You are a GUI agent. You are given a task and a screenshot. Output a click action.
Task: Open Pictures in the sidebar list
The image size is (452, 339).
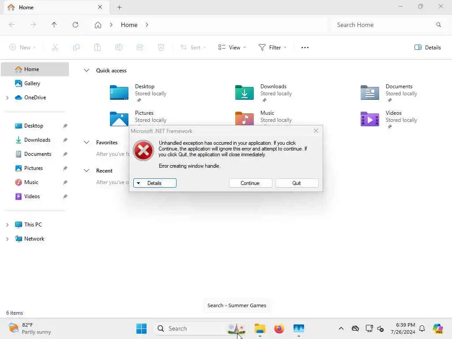pos(34,168)
